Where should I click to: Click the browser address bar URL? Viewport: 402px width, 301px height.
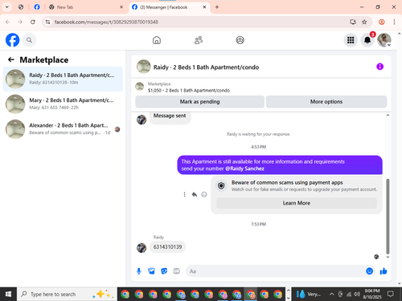coord(106,22)
